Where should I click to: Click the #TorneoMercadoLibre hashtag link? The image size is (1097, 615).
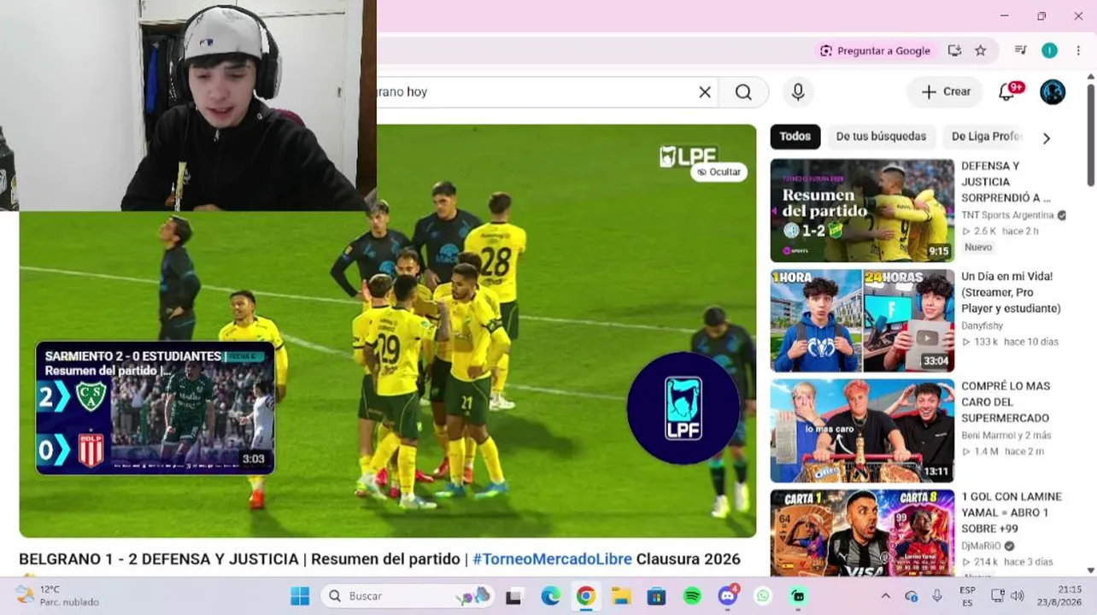552,559
